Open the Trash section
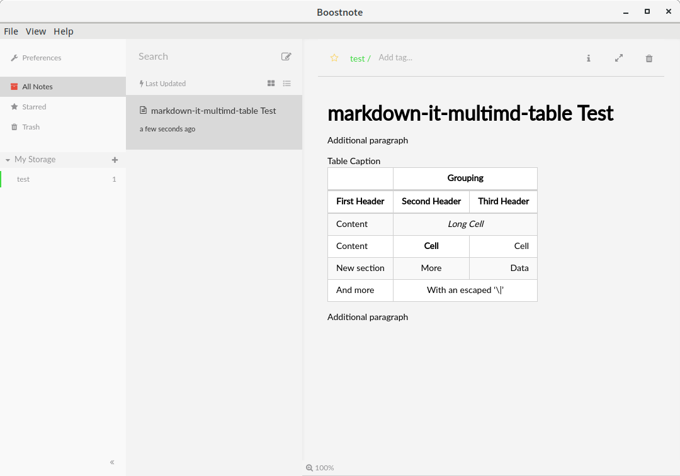This screenshot has width=680, height=476. 63,127
